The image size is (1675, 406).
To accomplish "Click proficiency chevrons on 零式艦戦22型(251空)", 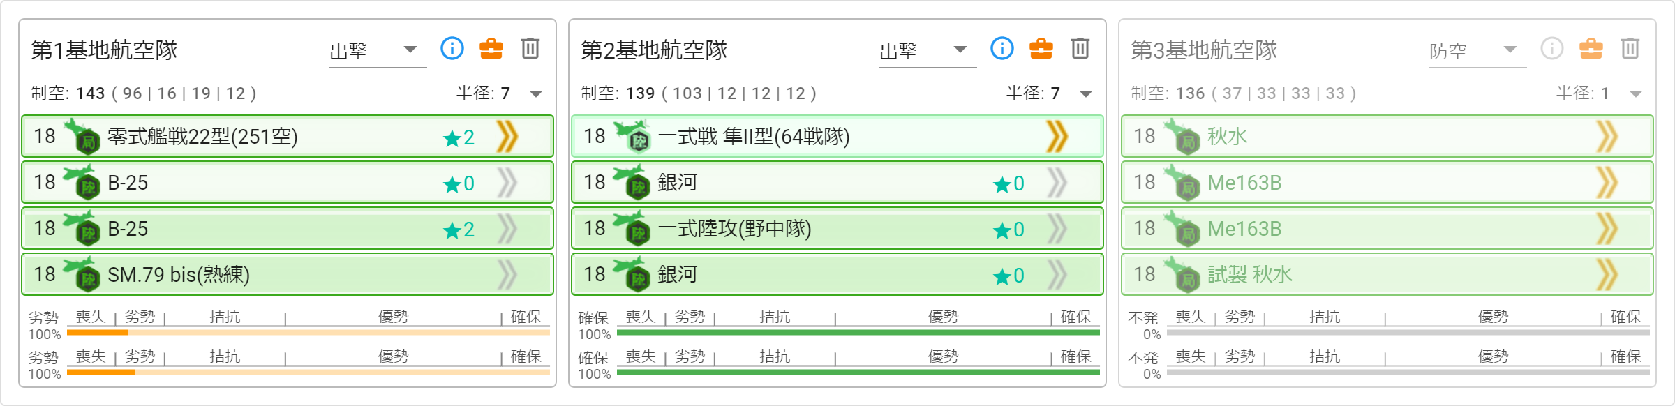I will (x=507, y=136).
